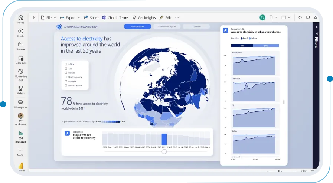This screenshot has width=333, height=183.
Task: Click the zoom slider handle
Action: (x=279, y=171)
